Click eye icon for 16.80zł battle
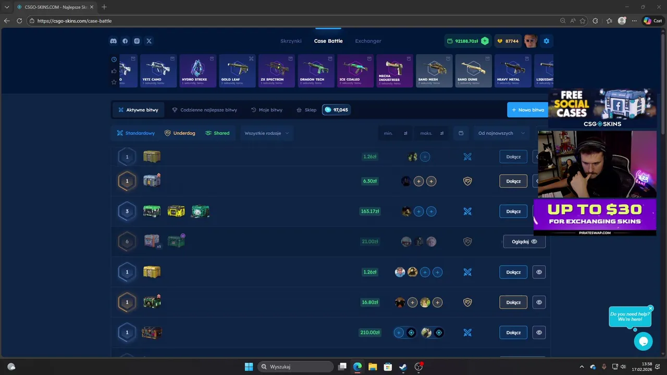Screen dimensions: 667x375 point(539,302)
